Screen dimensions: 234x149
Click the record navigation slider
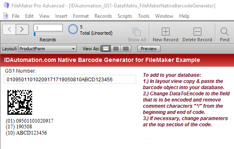click(48, 34)
